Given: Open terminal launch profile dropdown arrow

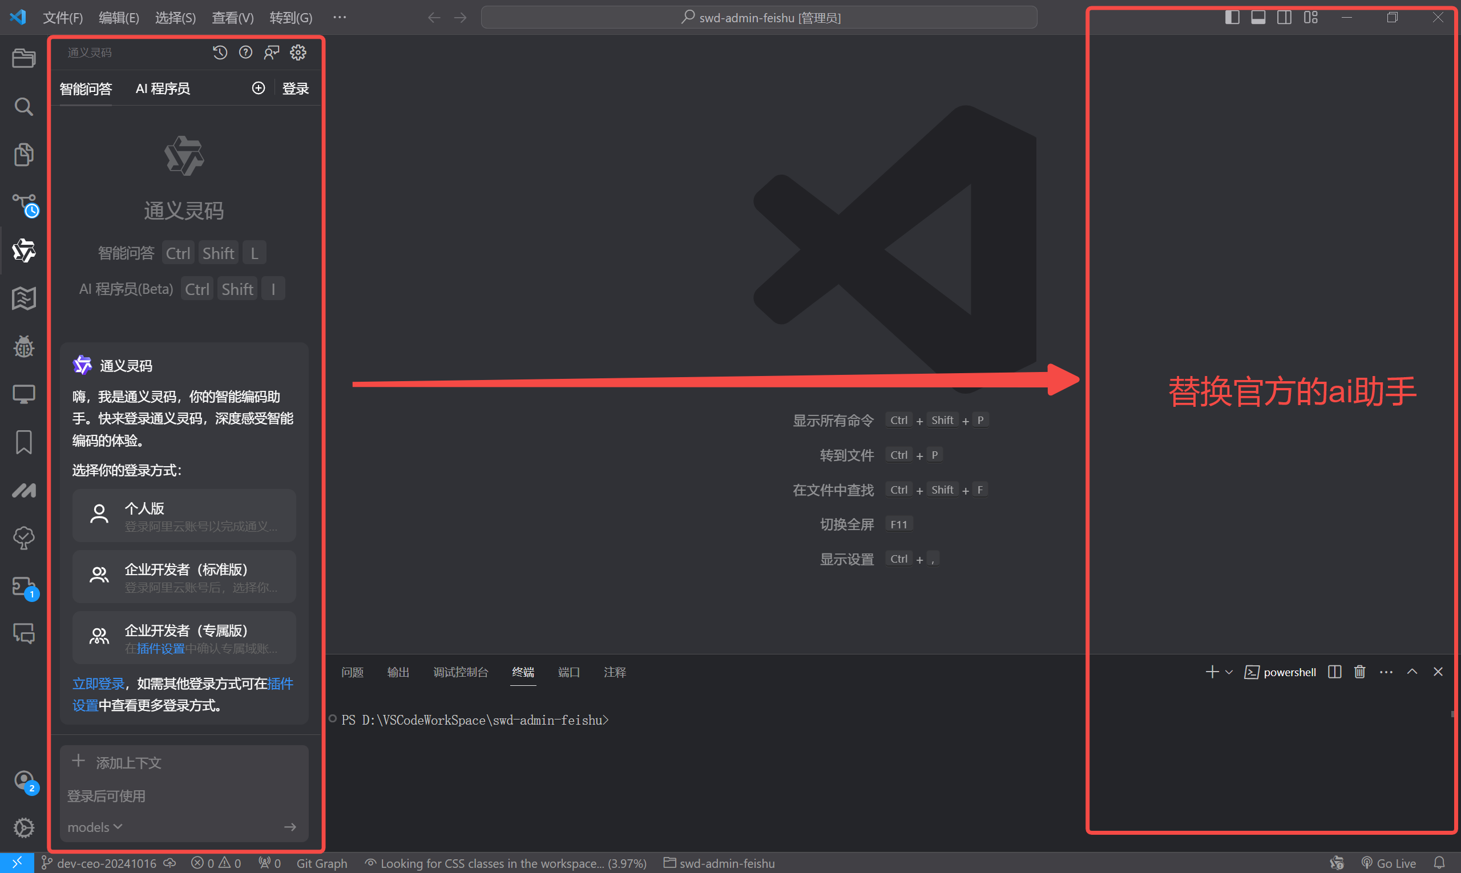Looking at the screenshot, I should [x=1229, y=672].
